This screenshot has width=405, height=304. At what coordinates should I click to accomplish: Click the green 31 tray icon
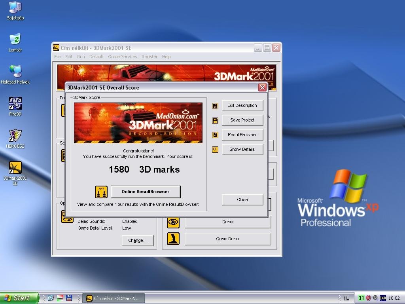pos(361,298)
